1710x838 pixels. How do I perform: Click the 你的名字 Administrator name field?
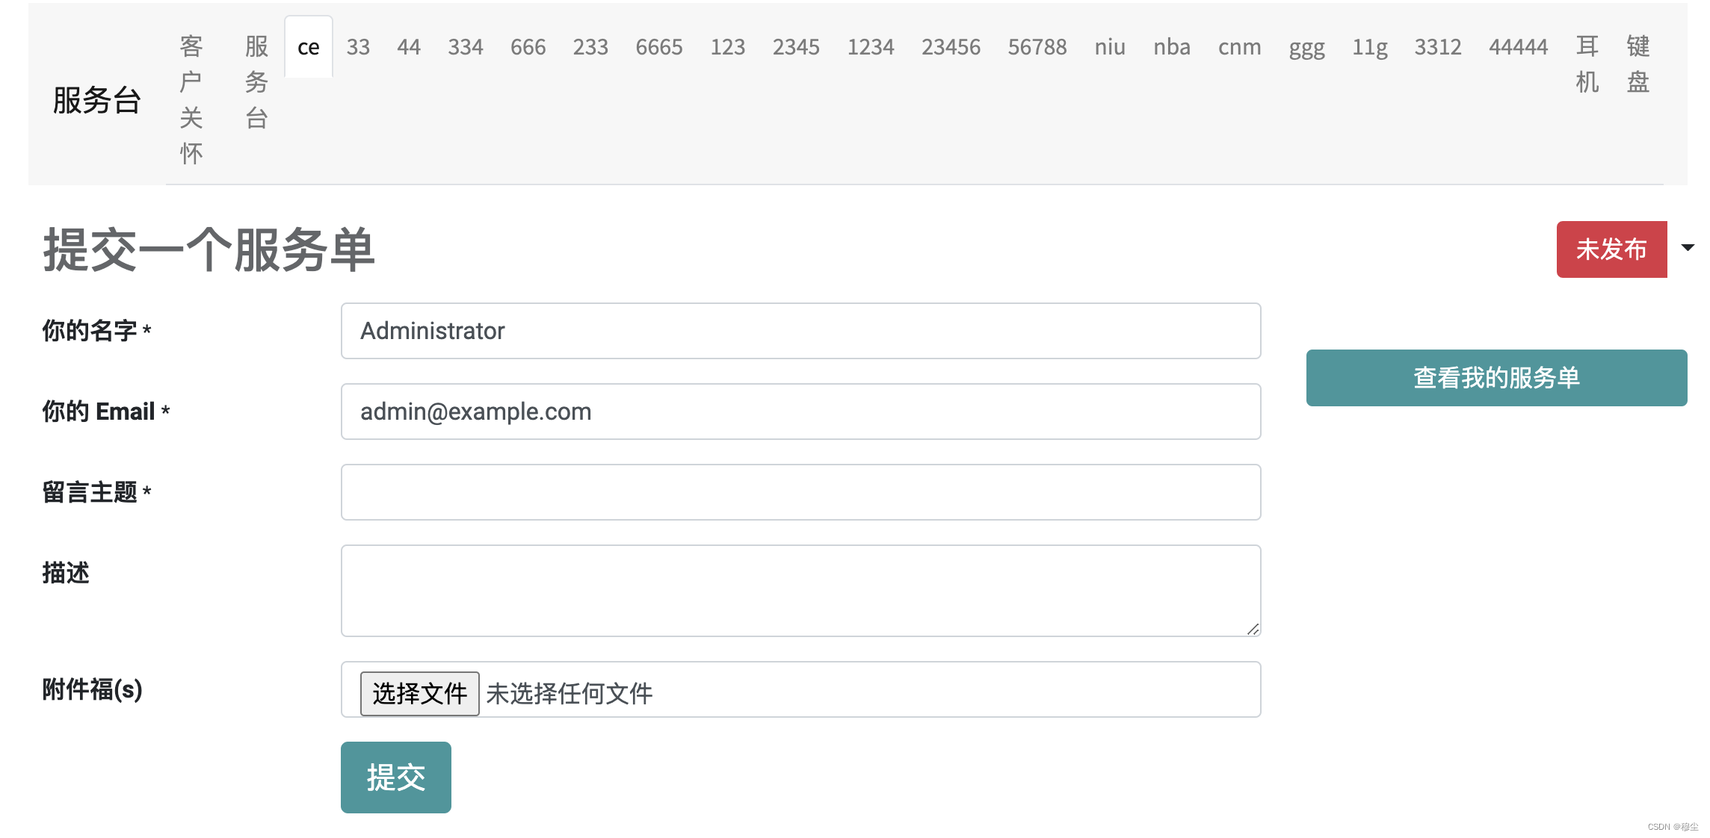click(800, 331)
